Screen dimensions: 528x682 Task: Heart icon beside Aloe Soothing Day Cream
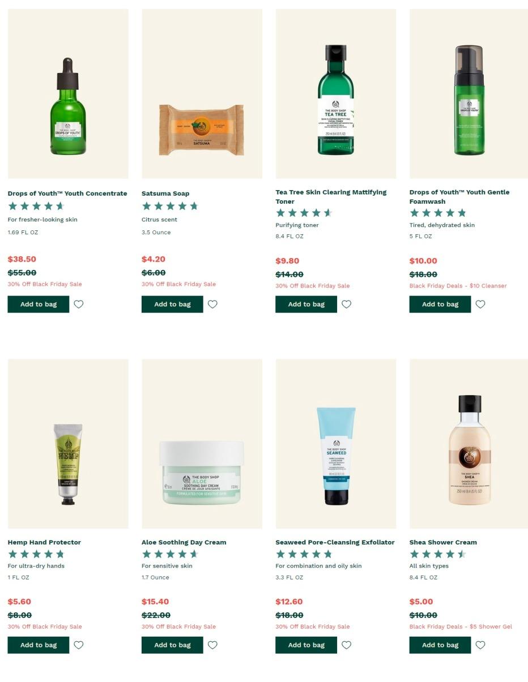coord(212,645)
